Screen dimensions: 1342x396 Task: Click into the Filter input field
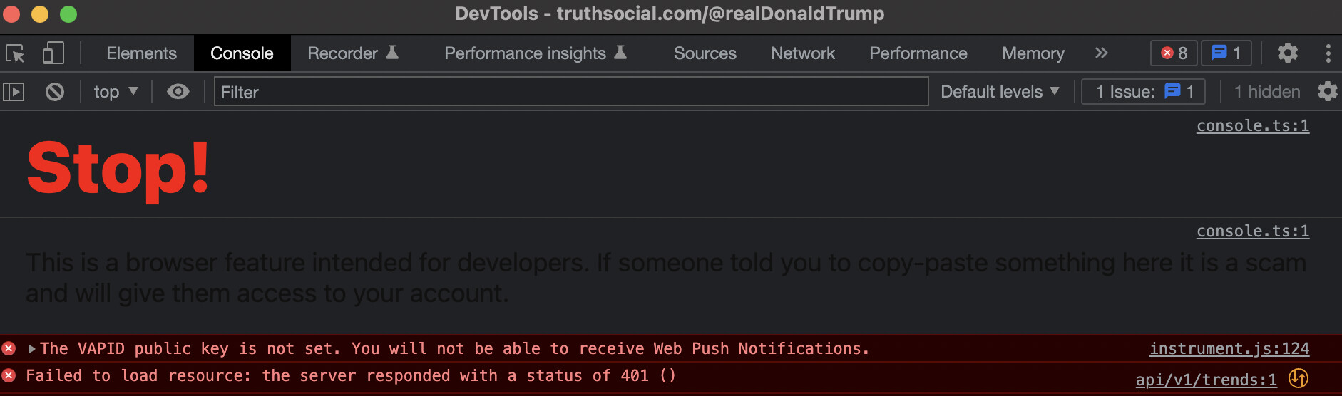tap(571, 92)
